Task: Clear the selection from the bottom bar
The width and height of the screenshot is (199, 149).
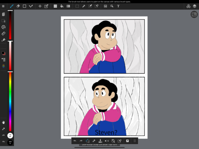Action: click(119, 141)
